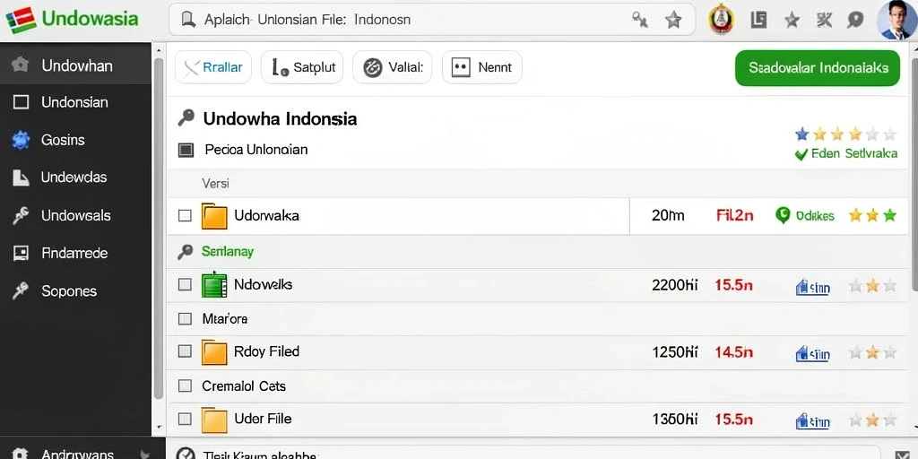This screenshot has height=459, width=918.
Task: Click the sidebar scrollbar up arrow
Action: click(x=158, y=50)
